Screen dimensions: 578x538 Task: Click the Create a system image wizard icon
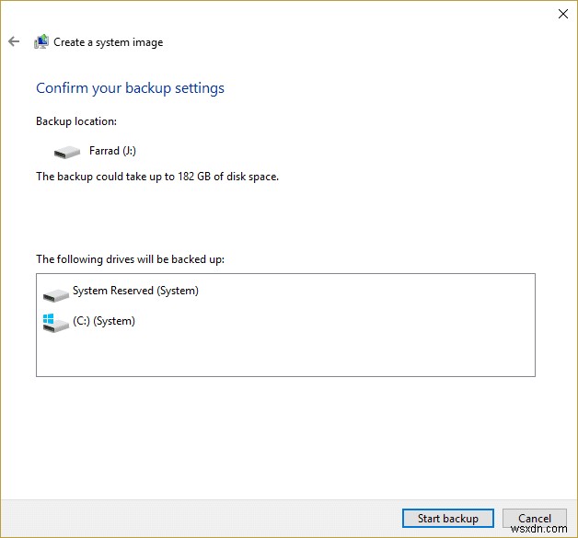(41, 41)
